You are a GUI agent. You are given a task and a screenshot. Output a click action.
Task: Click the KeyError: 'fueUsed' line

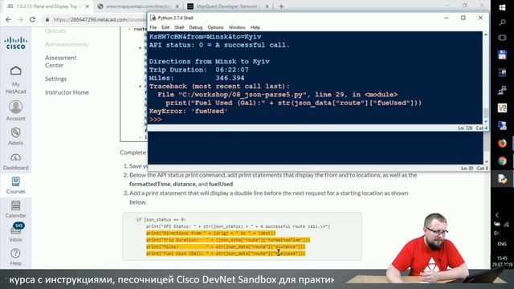pyautogui.click(x=188, y=111)
